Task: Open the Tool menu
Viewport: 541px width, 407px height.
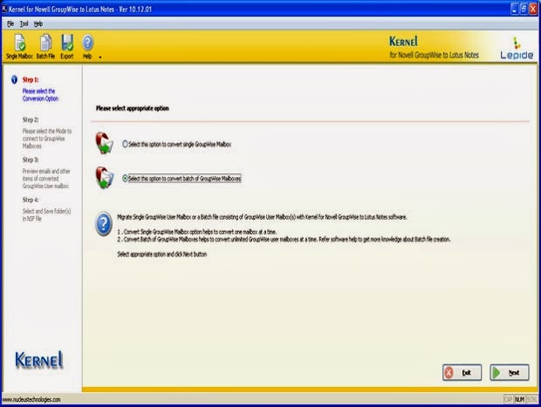Action: [24, 24]
